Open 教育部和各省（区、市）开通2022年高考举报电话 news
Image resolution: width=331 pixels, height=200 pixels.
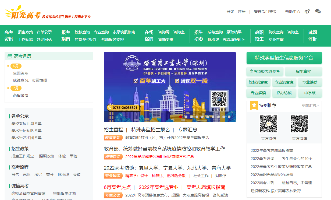[x=167, y=138]
